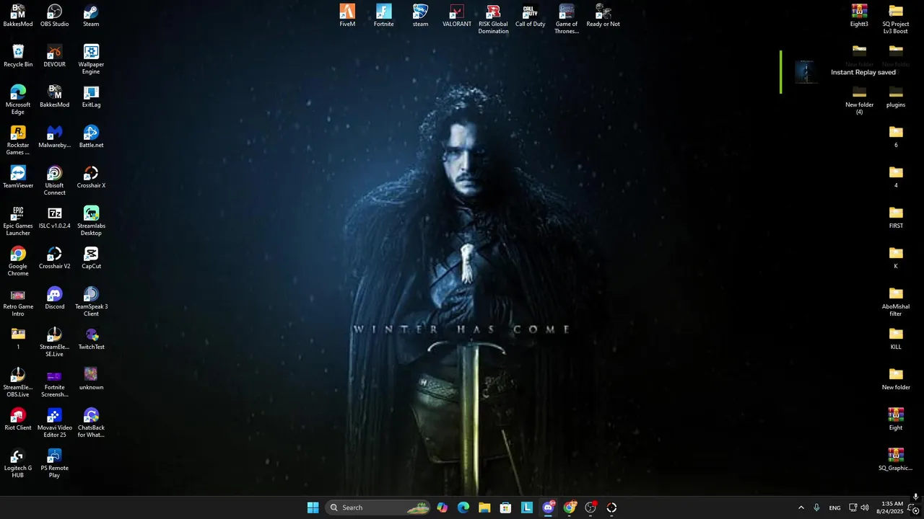
Task: Open Wallpaper Engine desktop icon
Action: [x=91, y=59]
